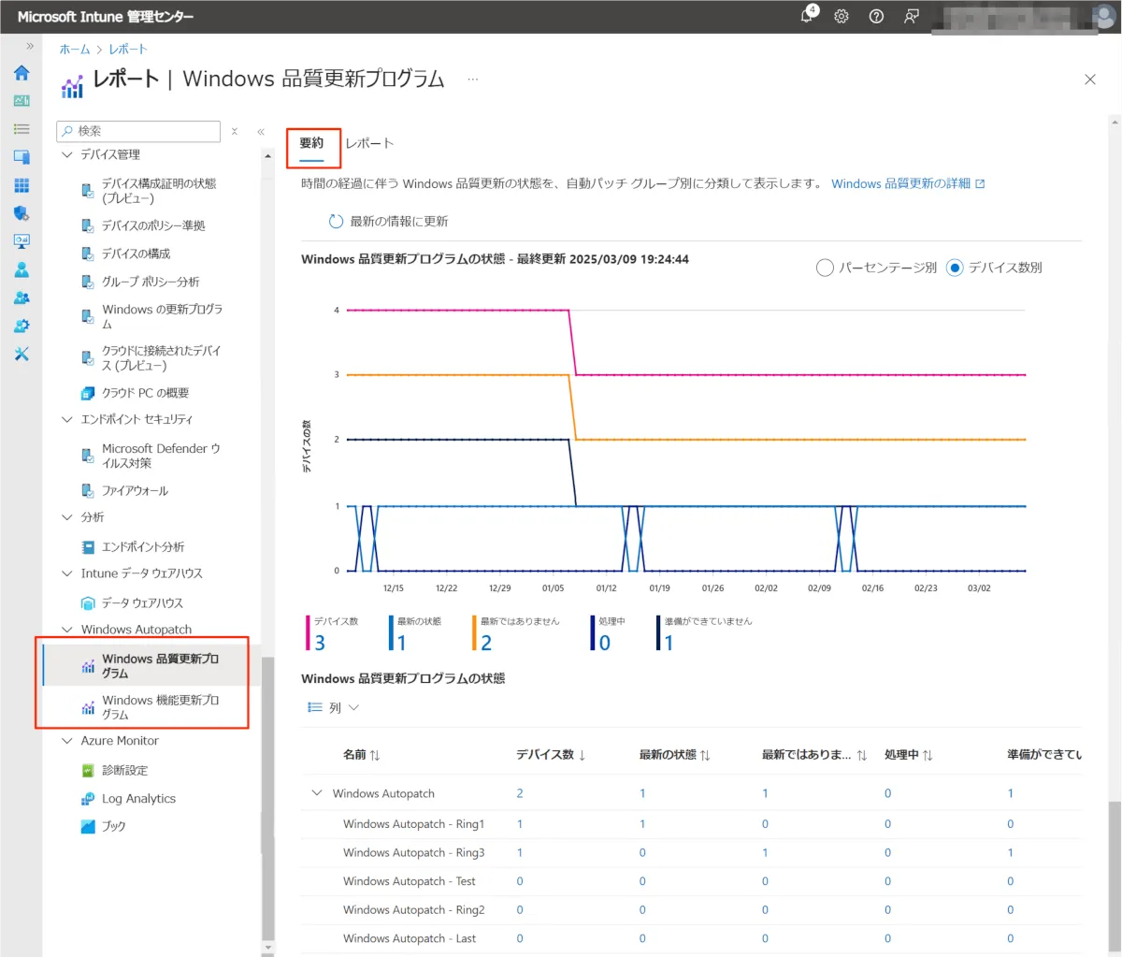The height and width of the screenshot is (957, 1122).
Task: Open the settings gear icon
Action: [x=841, y=16]
